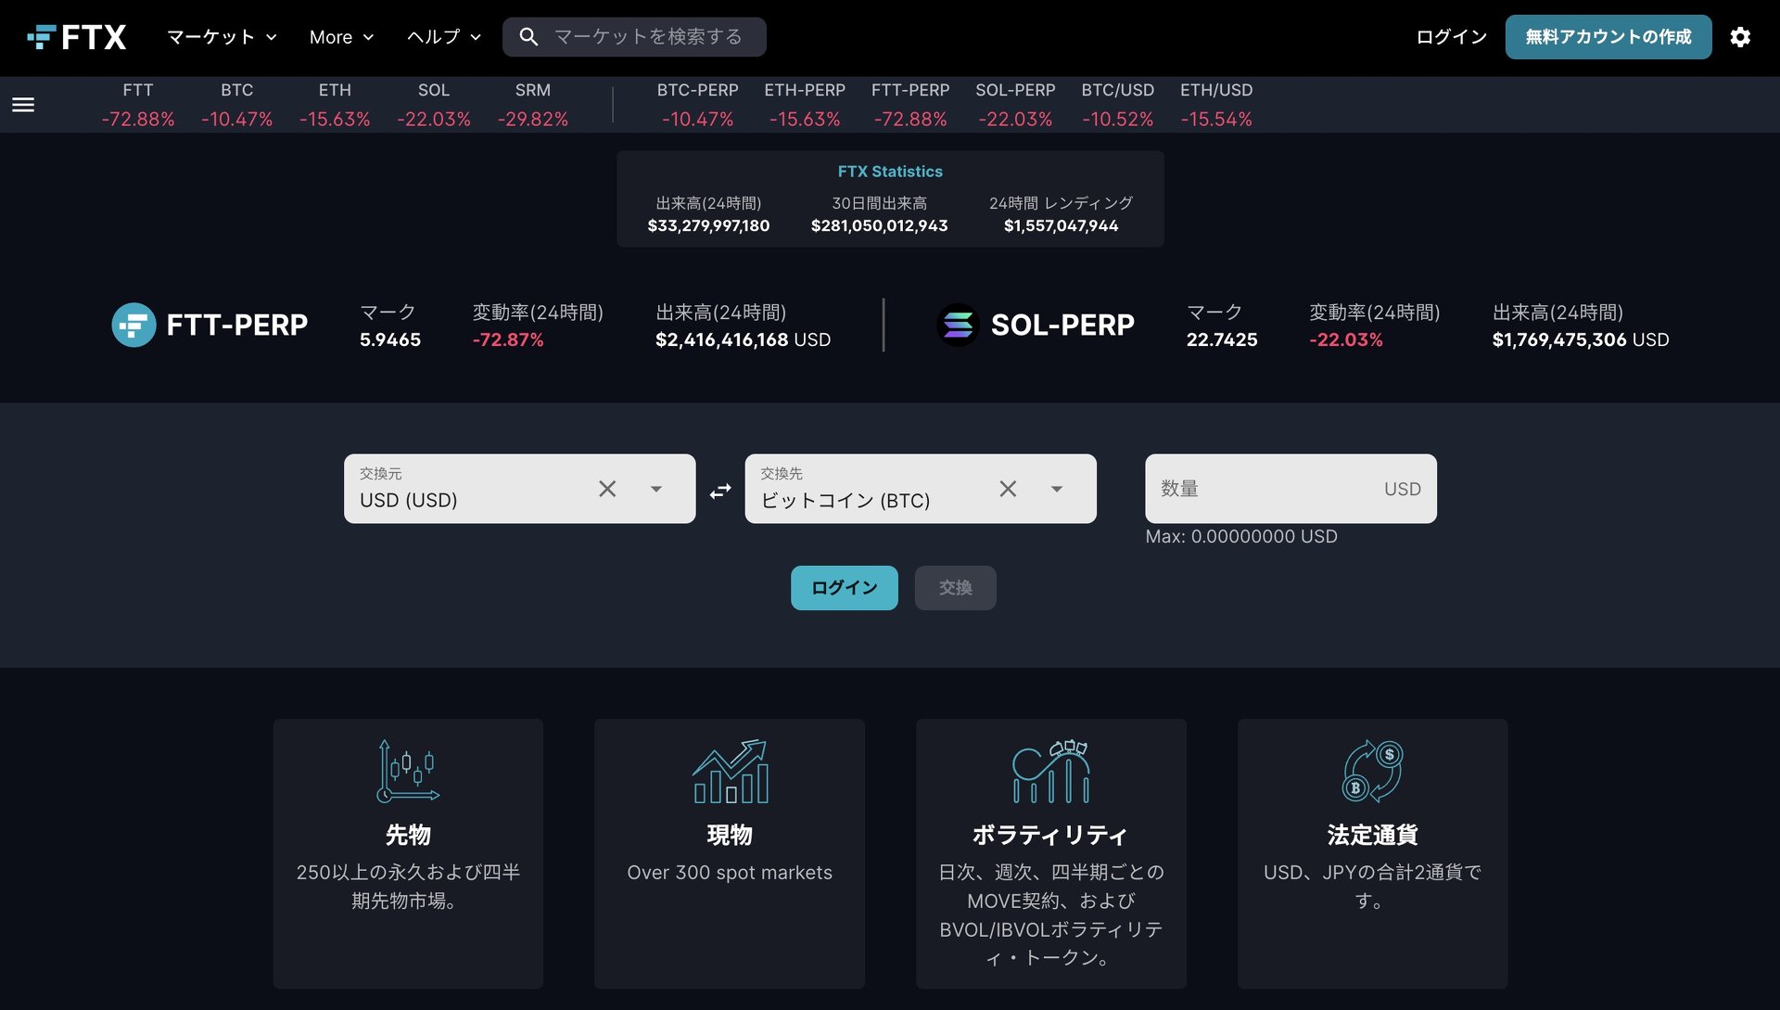Clear the ビットコイン (BTC) selection
This screenshot has width=1780, height=1010.
coord(1008,489)
